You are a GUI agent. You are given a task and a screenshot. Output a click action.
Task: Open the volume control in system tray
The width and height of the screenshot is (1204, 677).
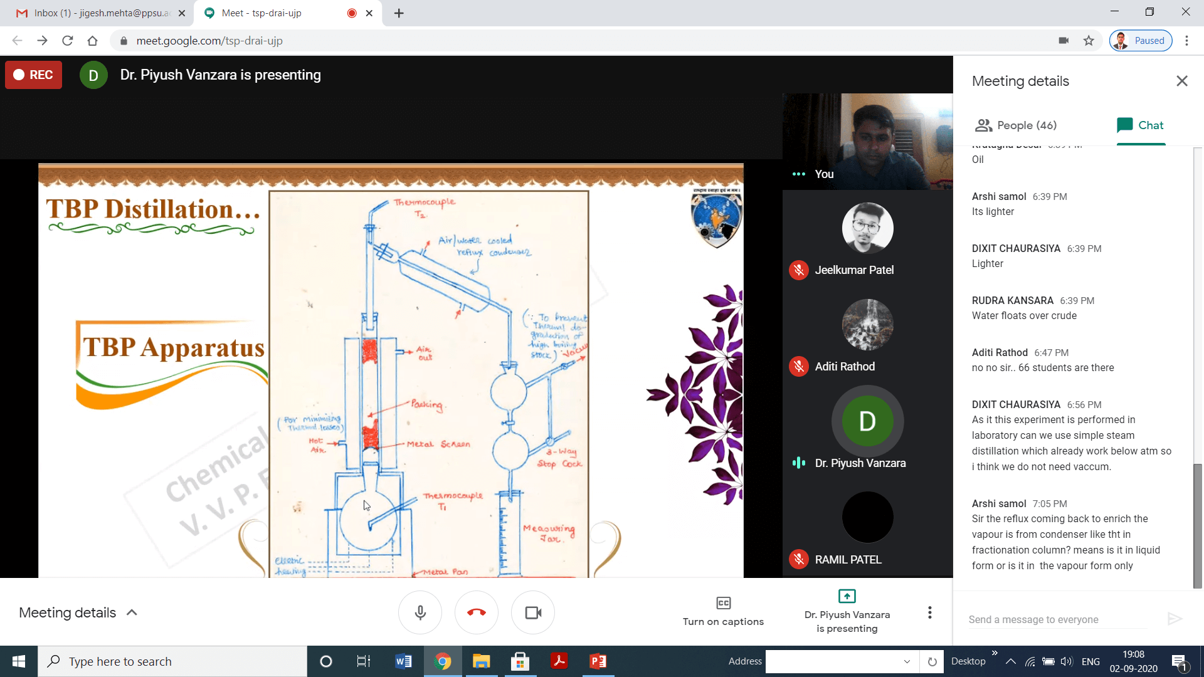click(1067, 661)
